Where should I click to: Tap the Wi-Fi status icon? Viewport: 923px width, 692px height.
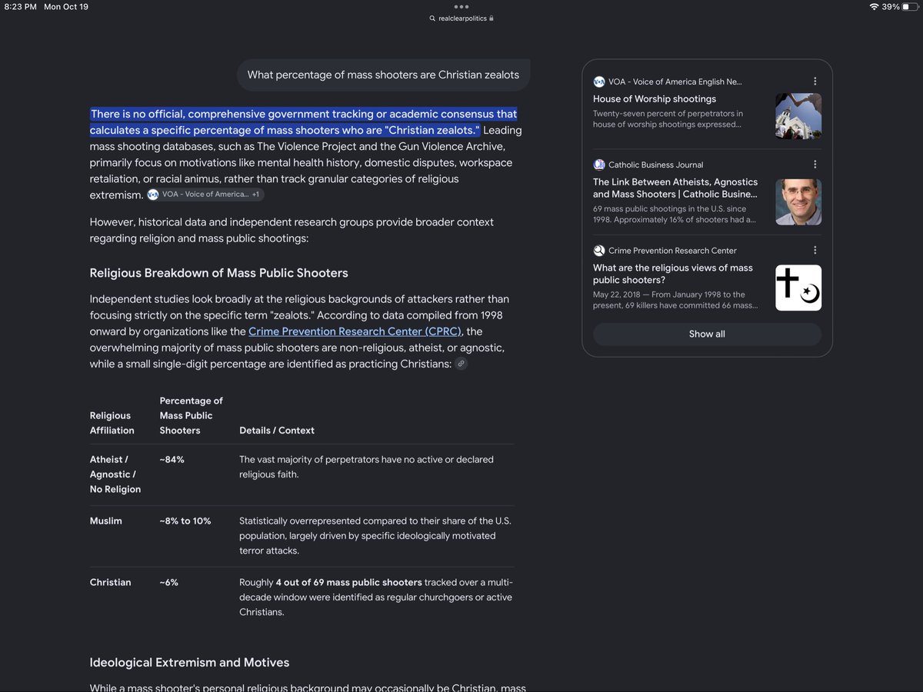[x=874, y=6]
